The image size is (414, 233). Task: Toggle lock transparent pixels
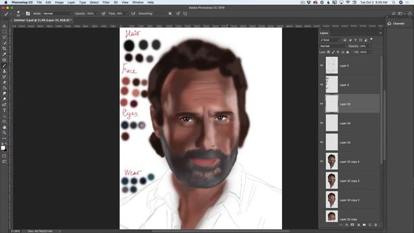click(329, 52)
